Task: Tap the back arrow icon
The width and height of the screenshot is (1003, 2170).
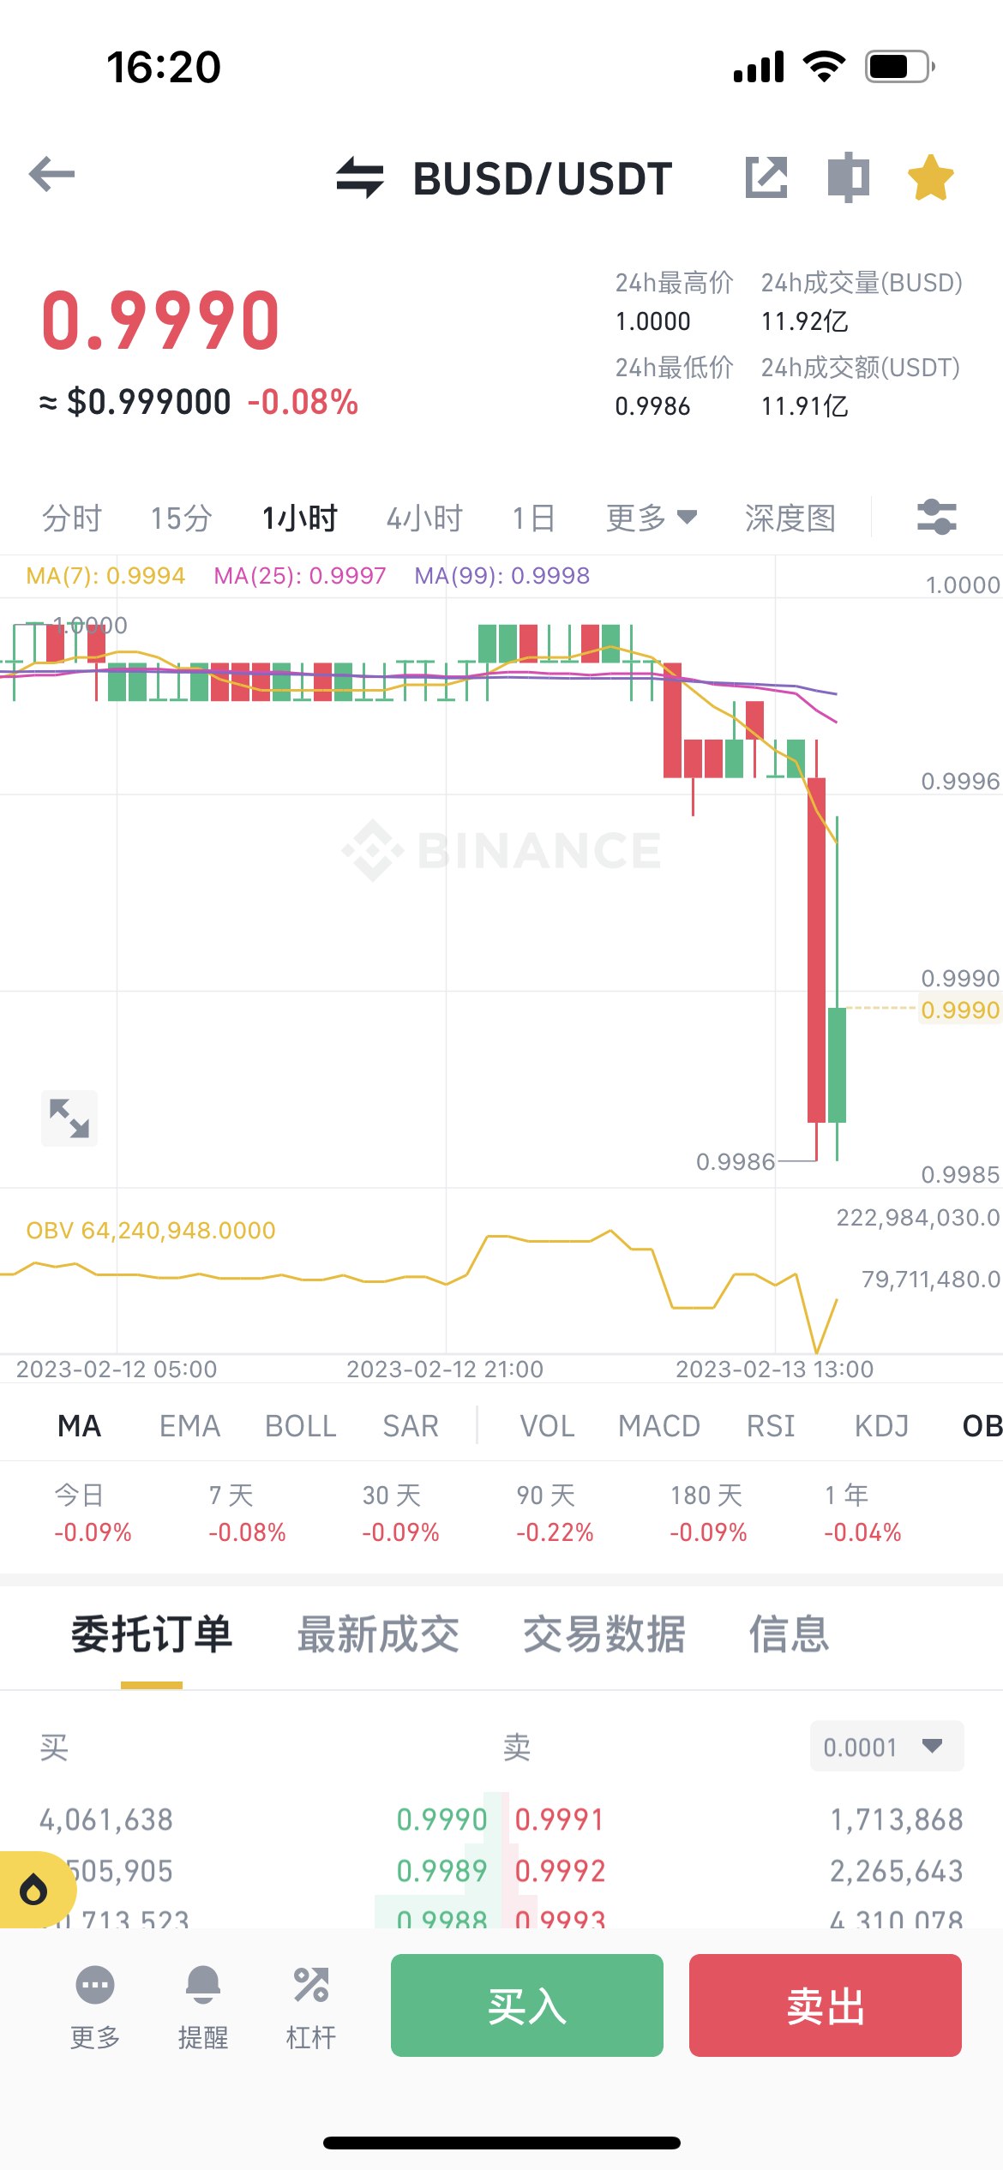Action: point(52,175)
